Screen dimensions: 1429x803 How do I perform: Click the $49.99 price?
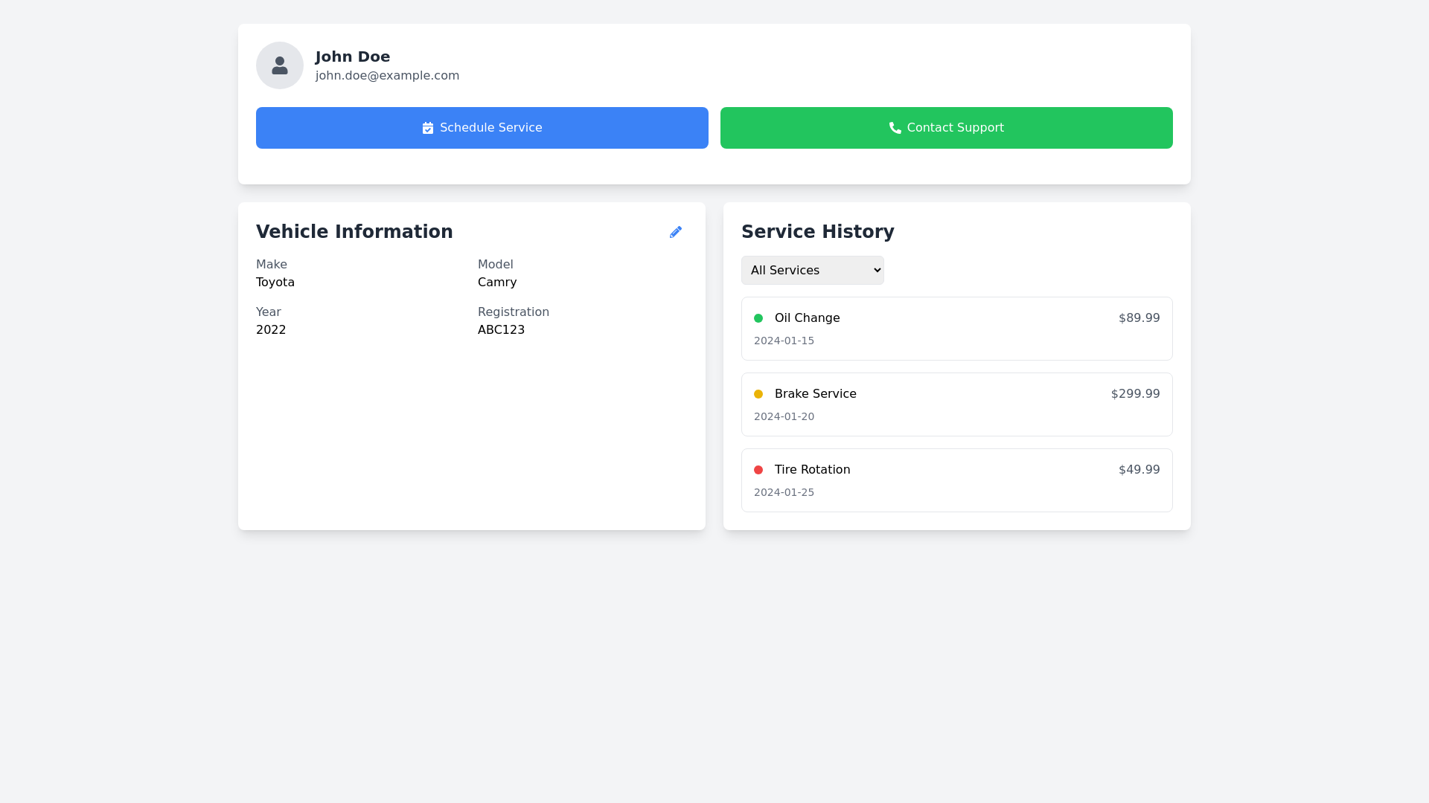tap(1139, 470)
